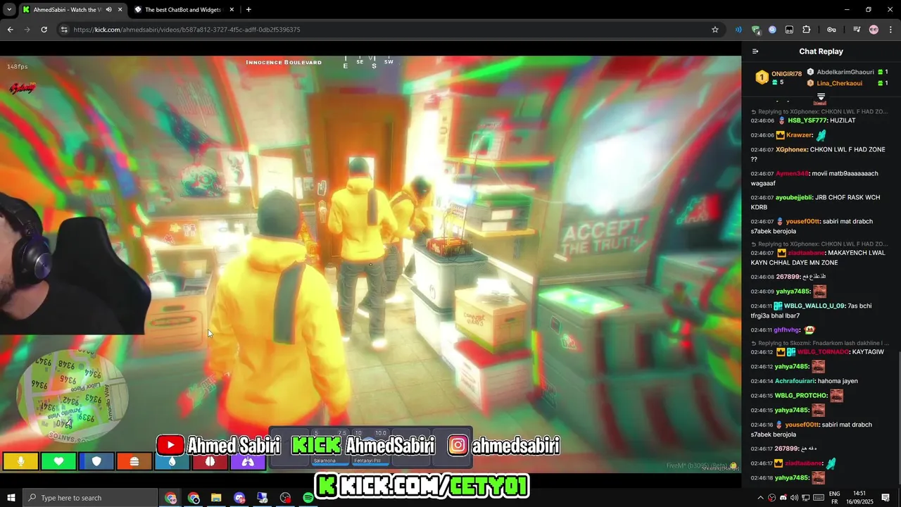Click the YouTube Ahmed Sabiri banner
This screenshot has width=901, height=507.
(x=219, y=445)
